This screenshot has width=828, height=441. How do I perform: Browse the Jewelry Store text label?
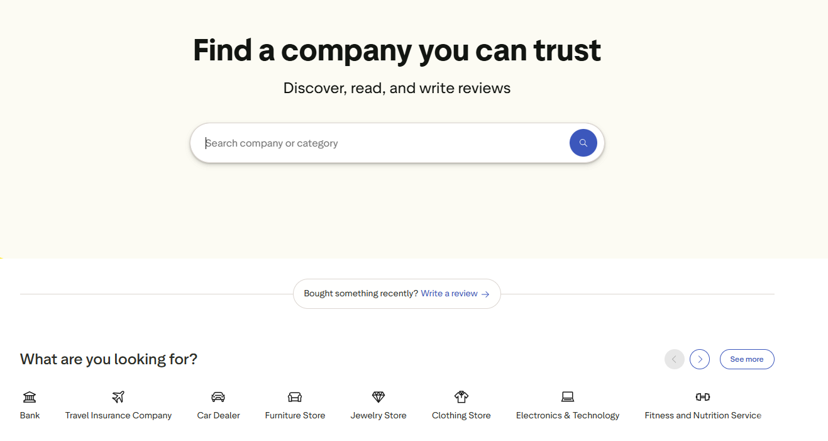coord(378,415)
